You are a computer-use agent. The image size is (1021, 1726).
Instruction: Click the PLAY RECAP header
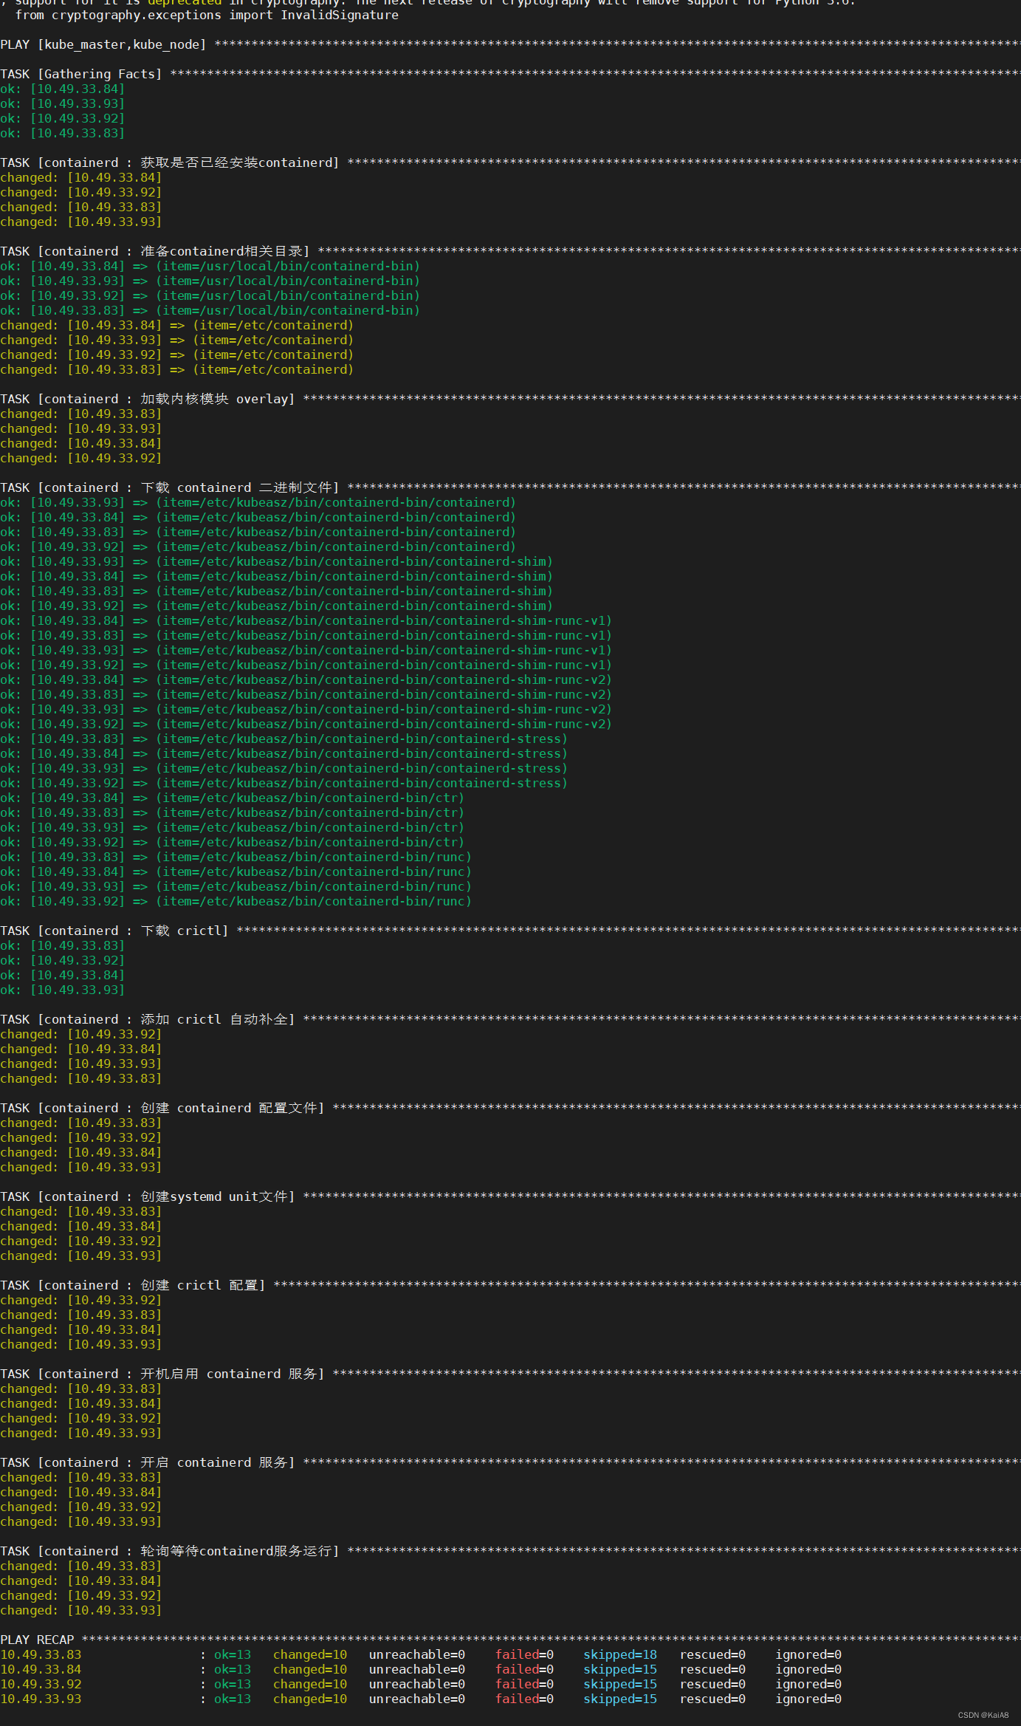pos(510,1640)
